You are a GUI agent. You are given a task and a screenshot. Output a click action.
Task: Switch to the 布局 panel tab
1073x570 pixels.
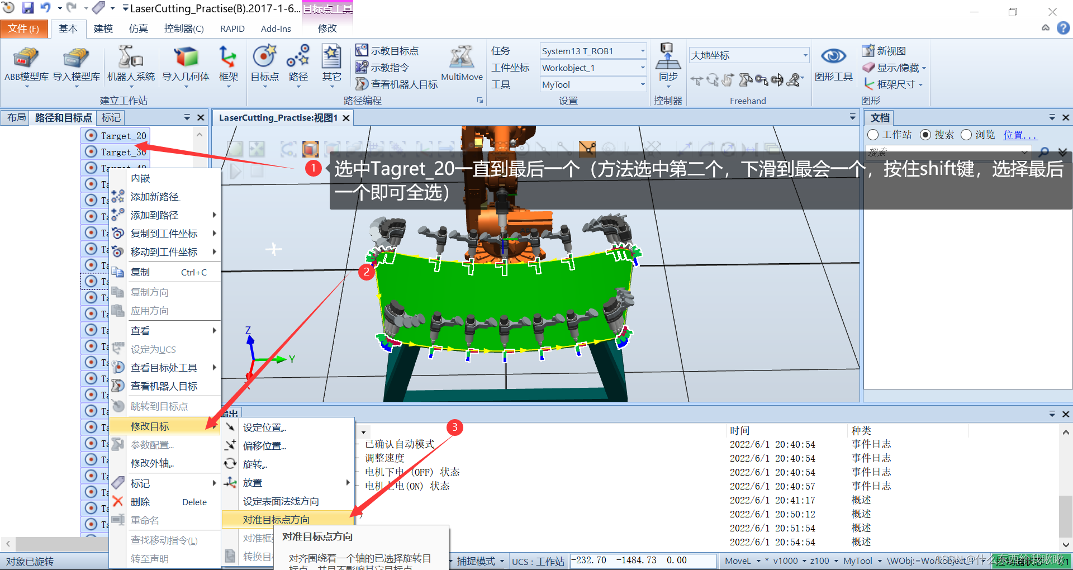[x=16, y=117]
